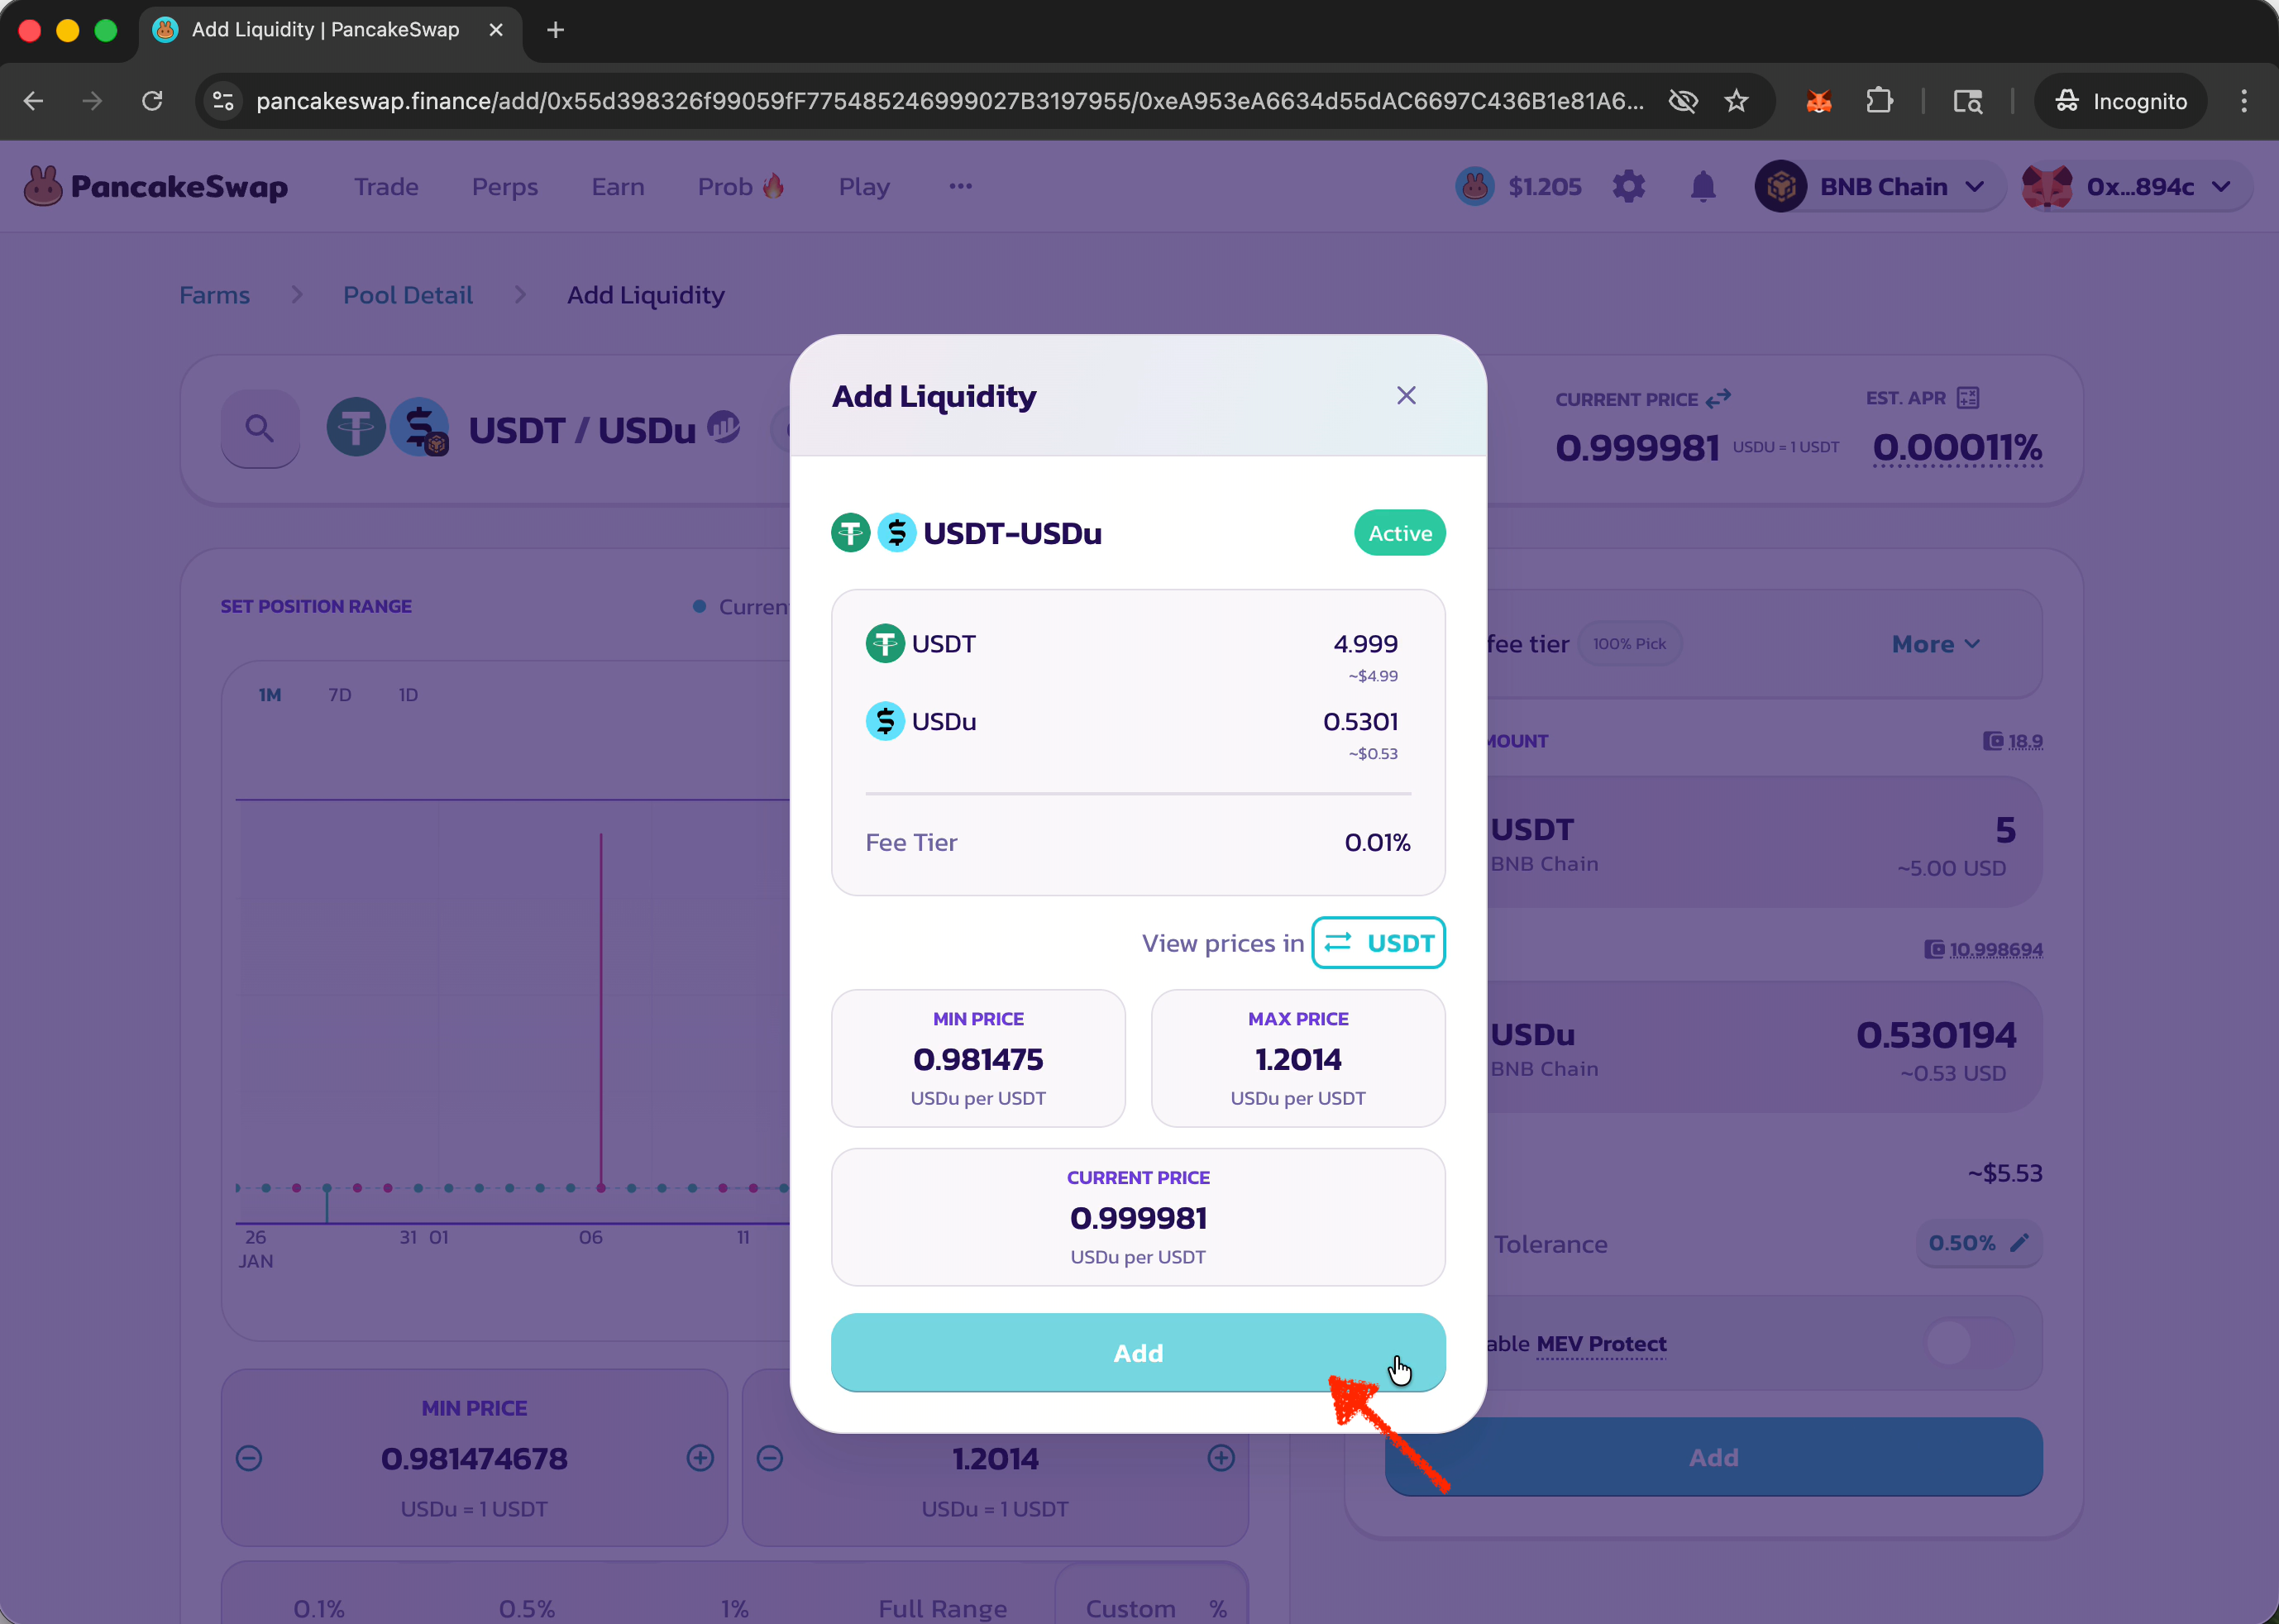Edit slippage tolerance pencil icon
2279x1624 pixels.
point(2019,1243)
